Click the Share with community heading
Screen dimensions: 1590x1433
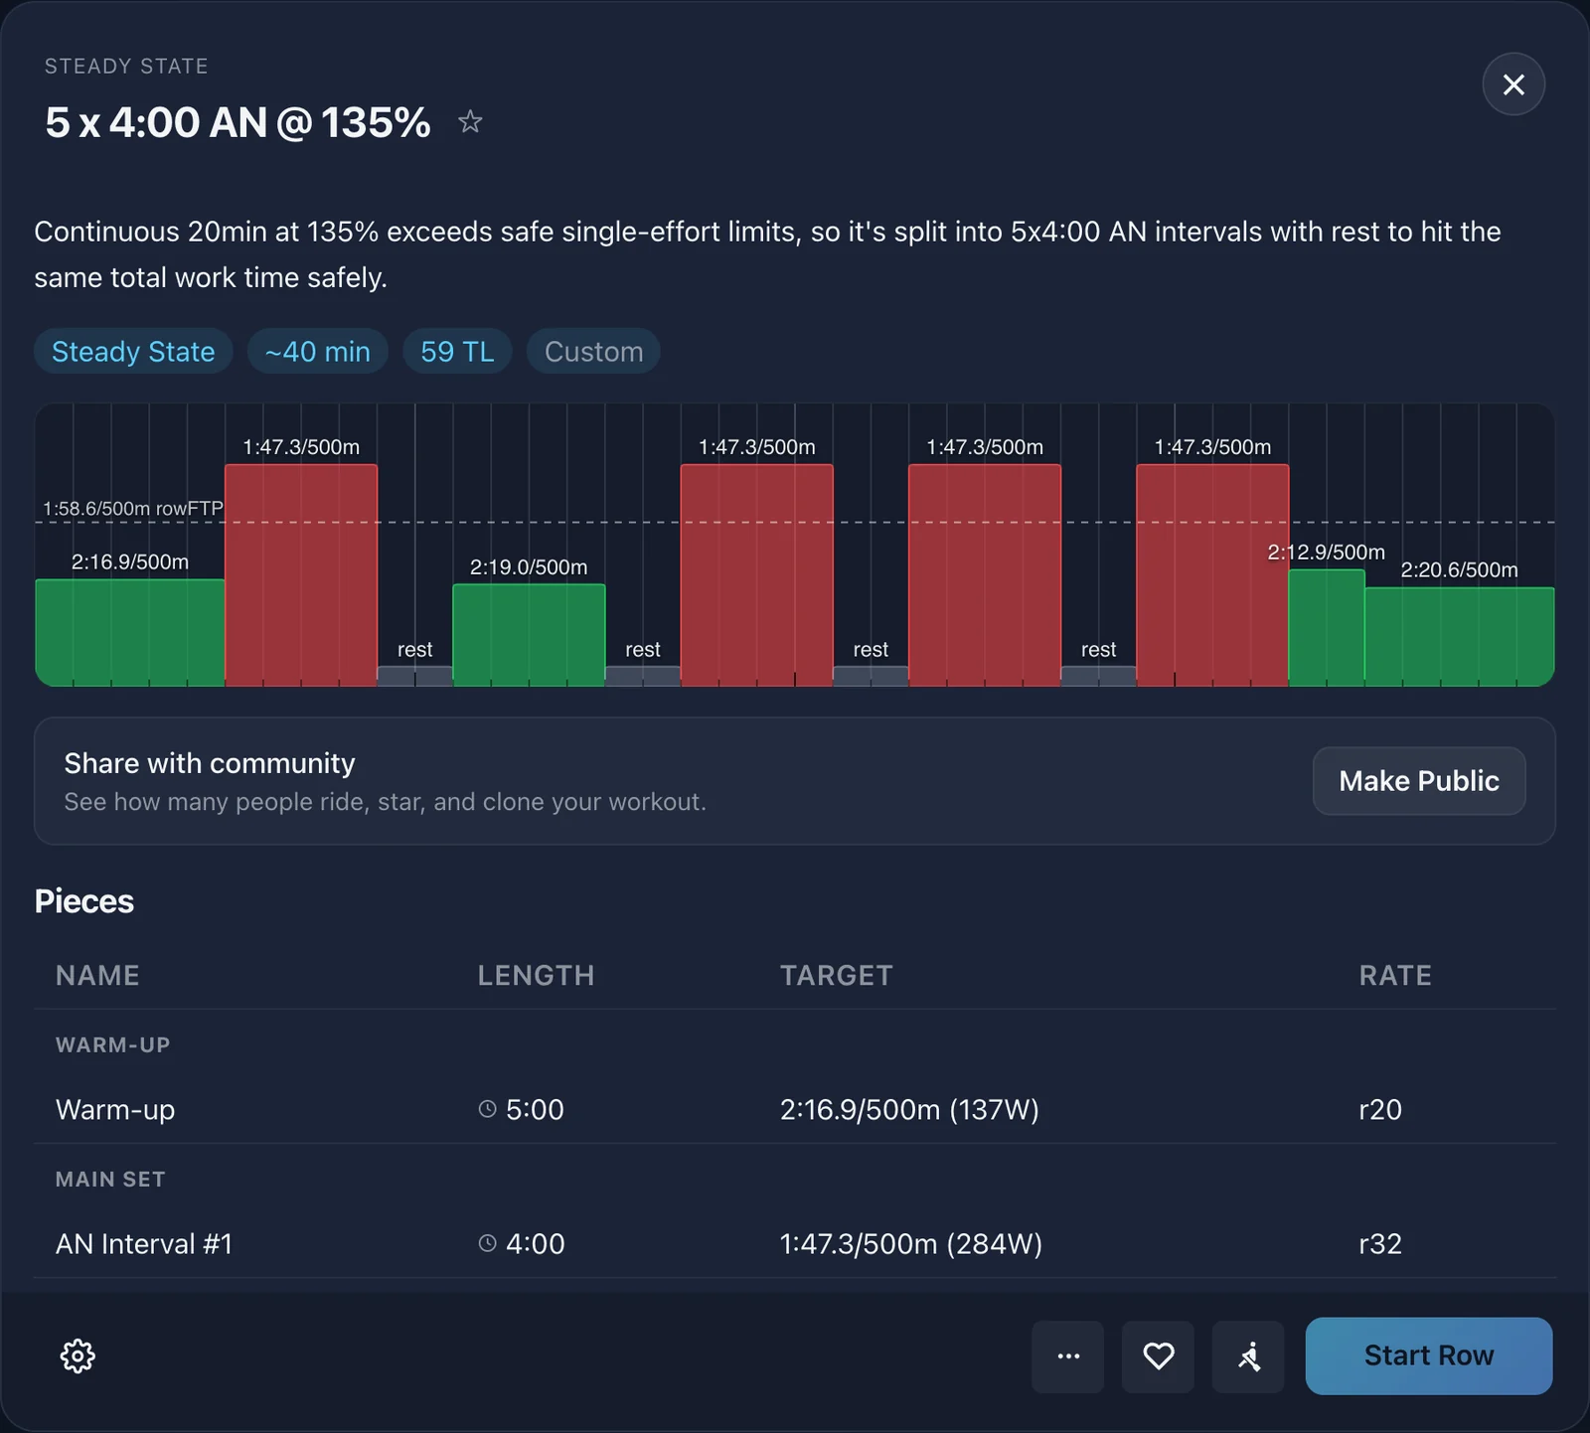click(210, 763)
